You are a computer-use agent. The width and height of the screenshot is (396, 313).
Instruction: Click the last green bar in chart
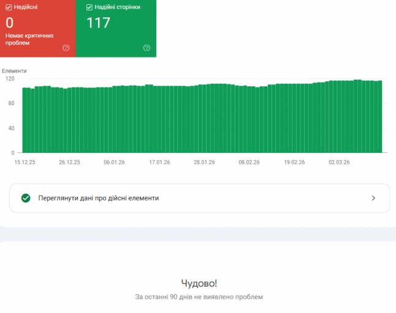pos(380,117)
